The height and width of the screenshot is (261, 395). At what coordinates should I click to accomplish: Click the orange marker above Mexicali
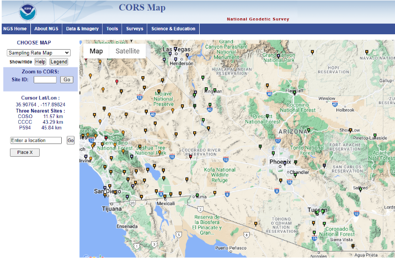[165, 196]
